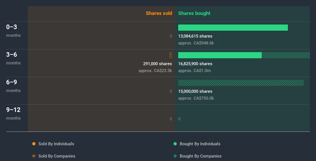Click the 'Shares sold' column header
The image size is (316, 161).
(x=159, y=13)
